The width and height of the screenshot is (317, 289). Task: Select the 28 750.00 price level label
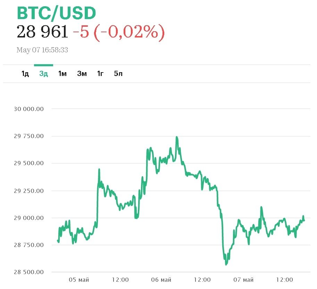pyautogui.click(x=29, y=245)
